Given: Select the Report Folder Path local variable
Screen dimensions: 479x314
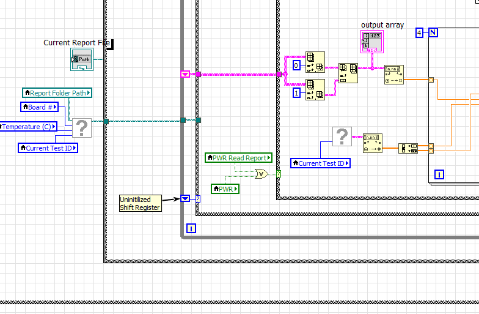Looking at the screenshot, I should click(57, 93).
